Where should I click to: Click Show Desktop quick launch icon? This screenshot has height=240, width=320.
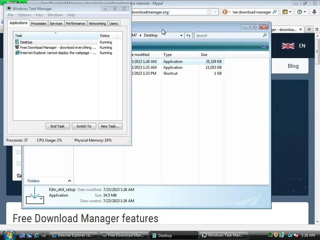[x=22, y=235]
